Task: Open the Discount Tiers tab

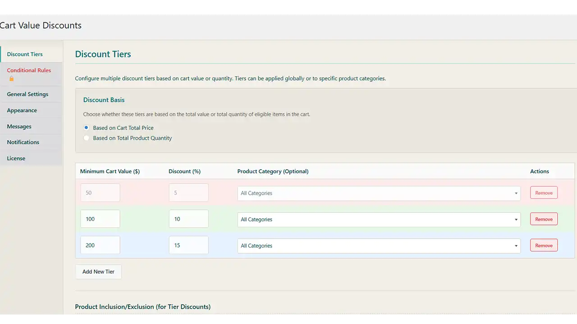Action: coord(25,54)
